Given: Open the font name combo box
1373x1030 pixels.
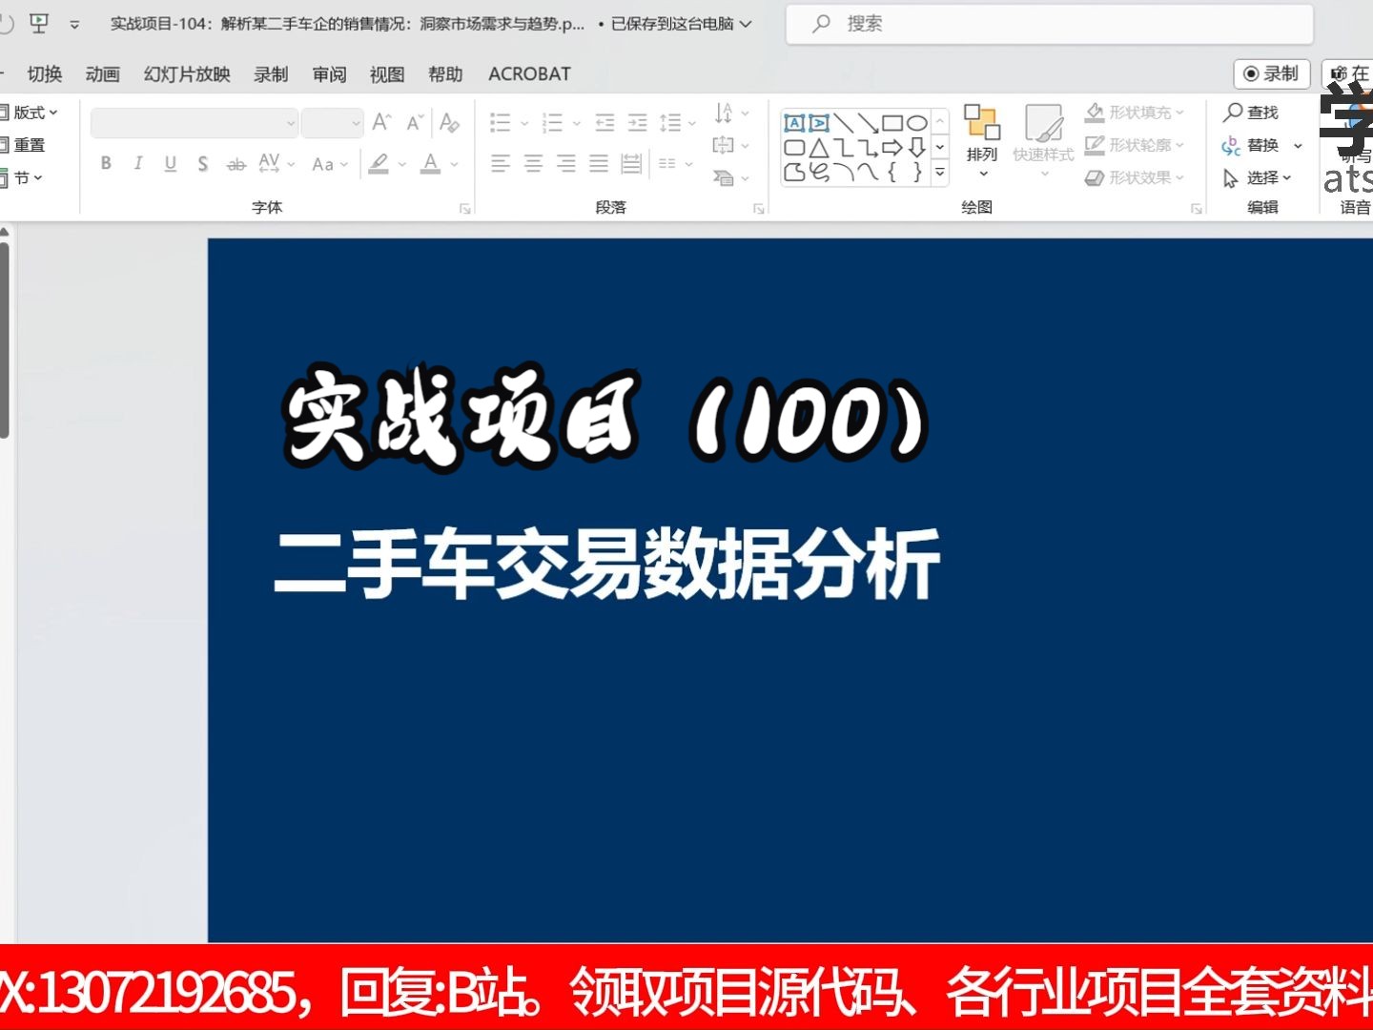Looking at the screenshot, I should tap(195, 123).
